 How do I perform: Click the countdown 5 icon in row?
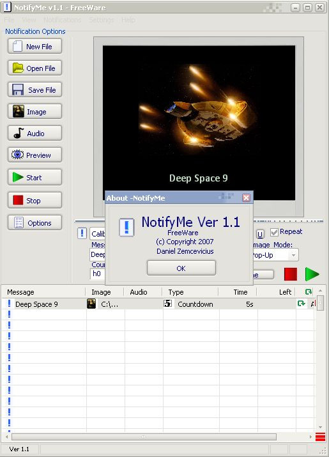[x=167, y=304]
